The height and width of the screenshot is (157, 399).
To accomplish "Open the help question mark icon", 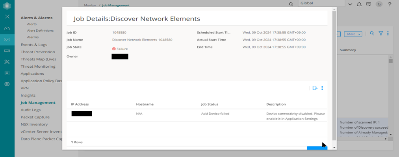I will 390,4.
